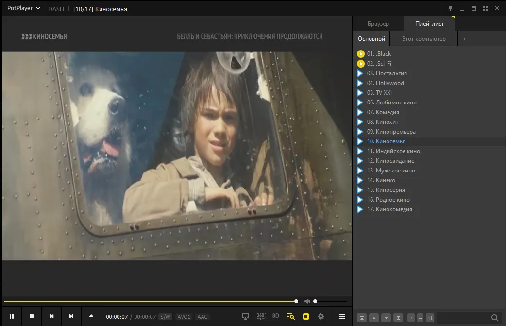Open the hamburger main menu icon
506x326 pixels.
342,317
